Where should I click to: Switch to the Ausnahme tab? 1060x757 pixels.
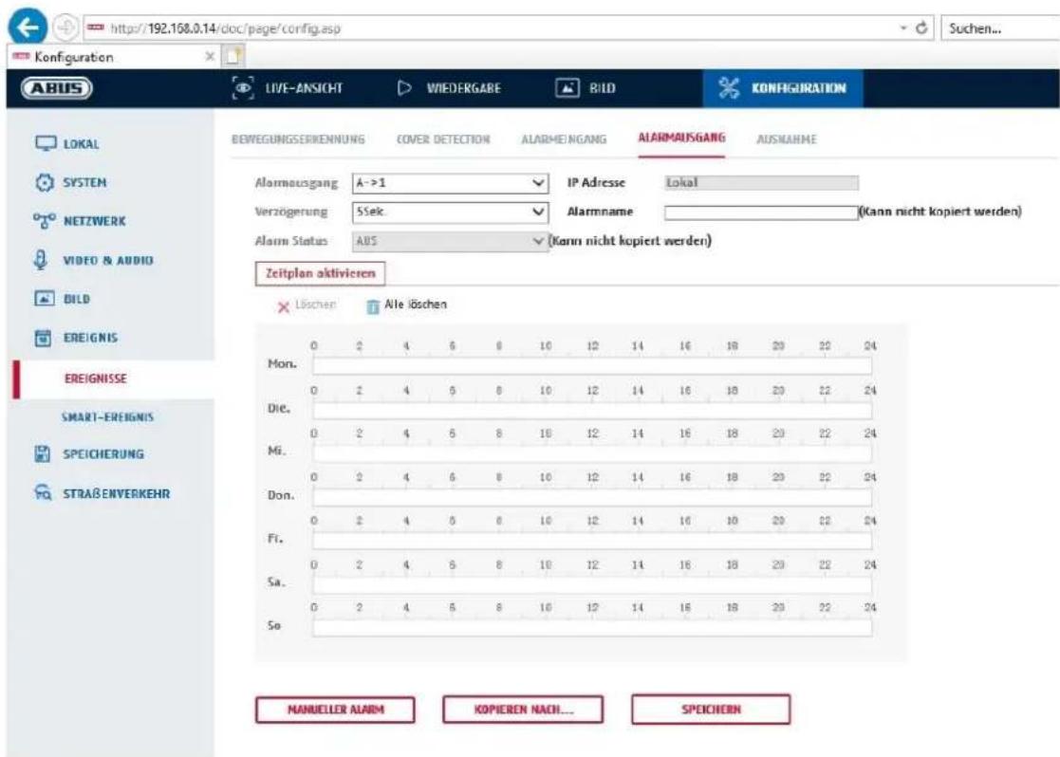click(786, 139)
